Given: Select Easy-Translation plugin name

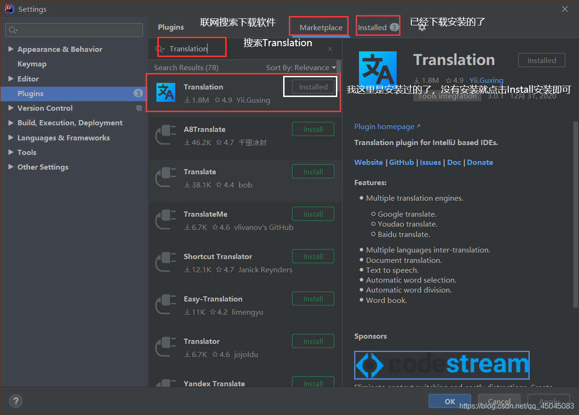Looking at the screenshot, I should [x=213, y=299].
